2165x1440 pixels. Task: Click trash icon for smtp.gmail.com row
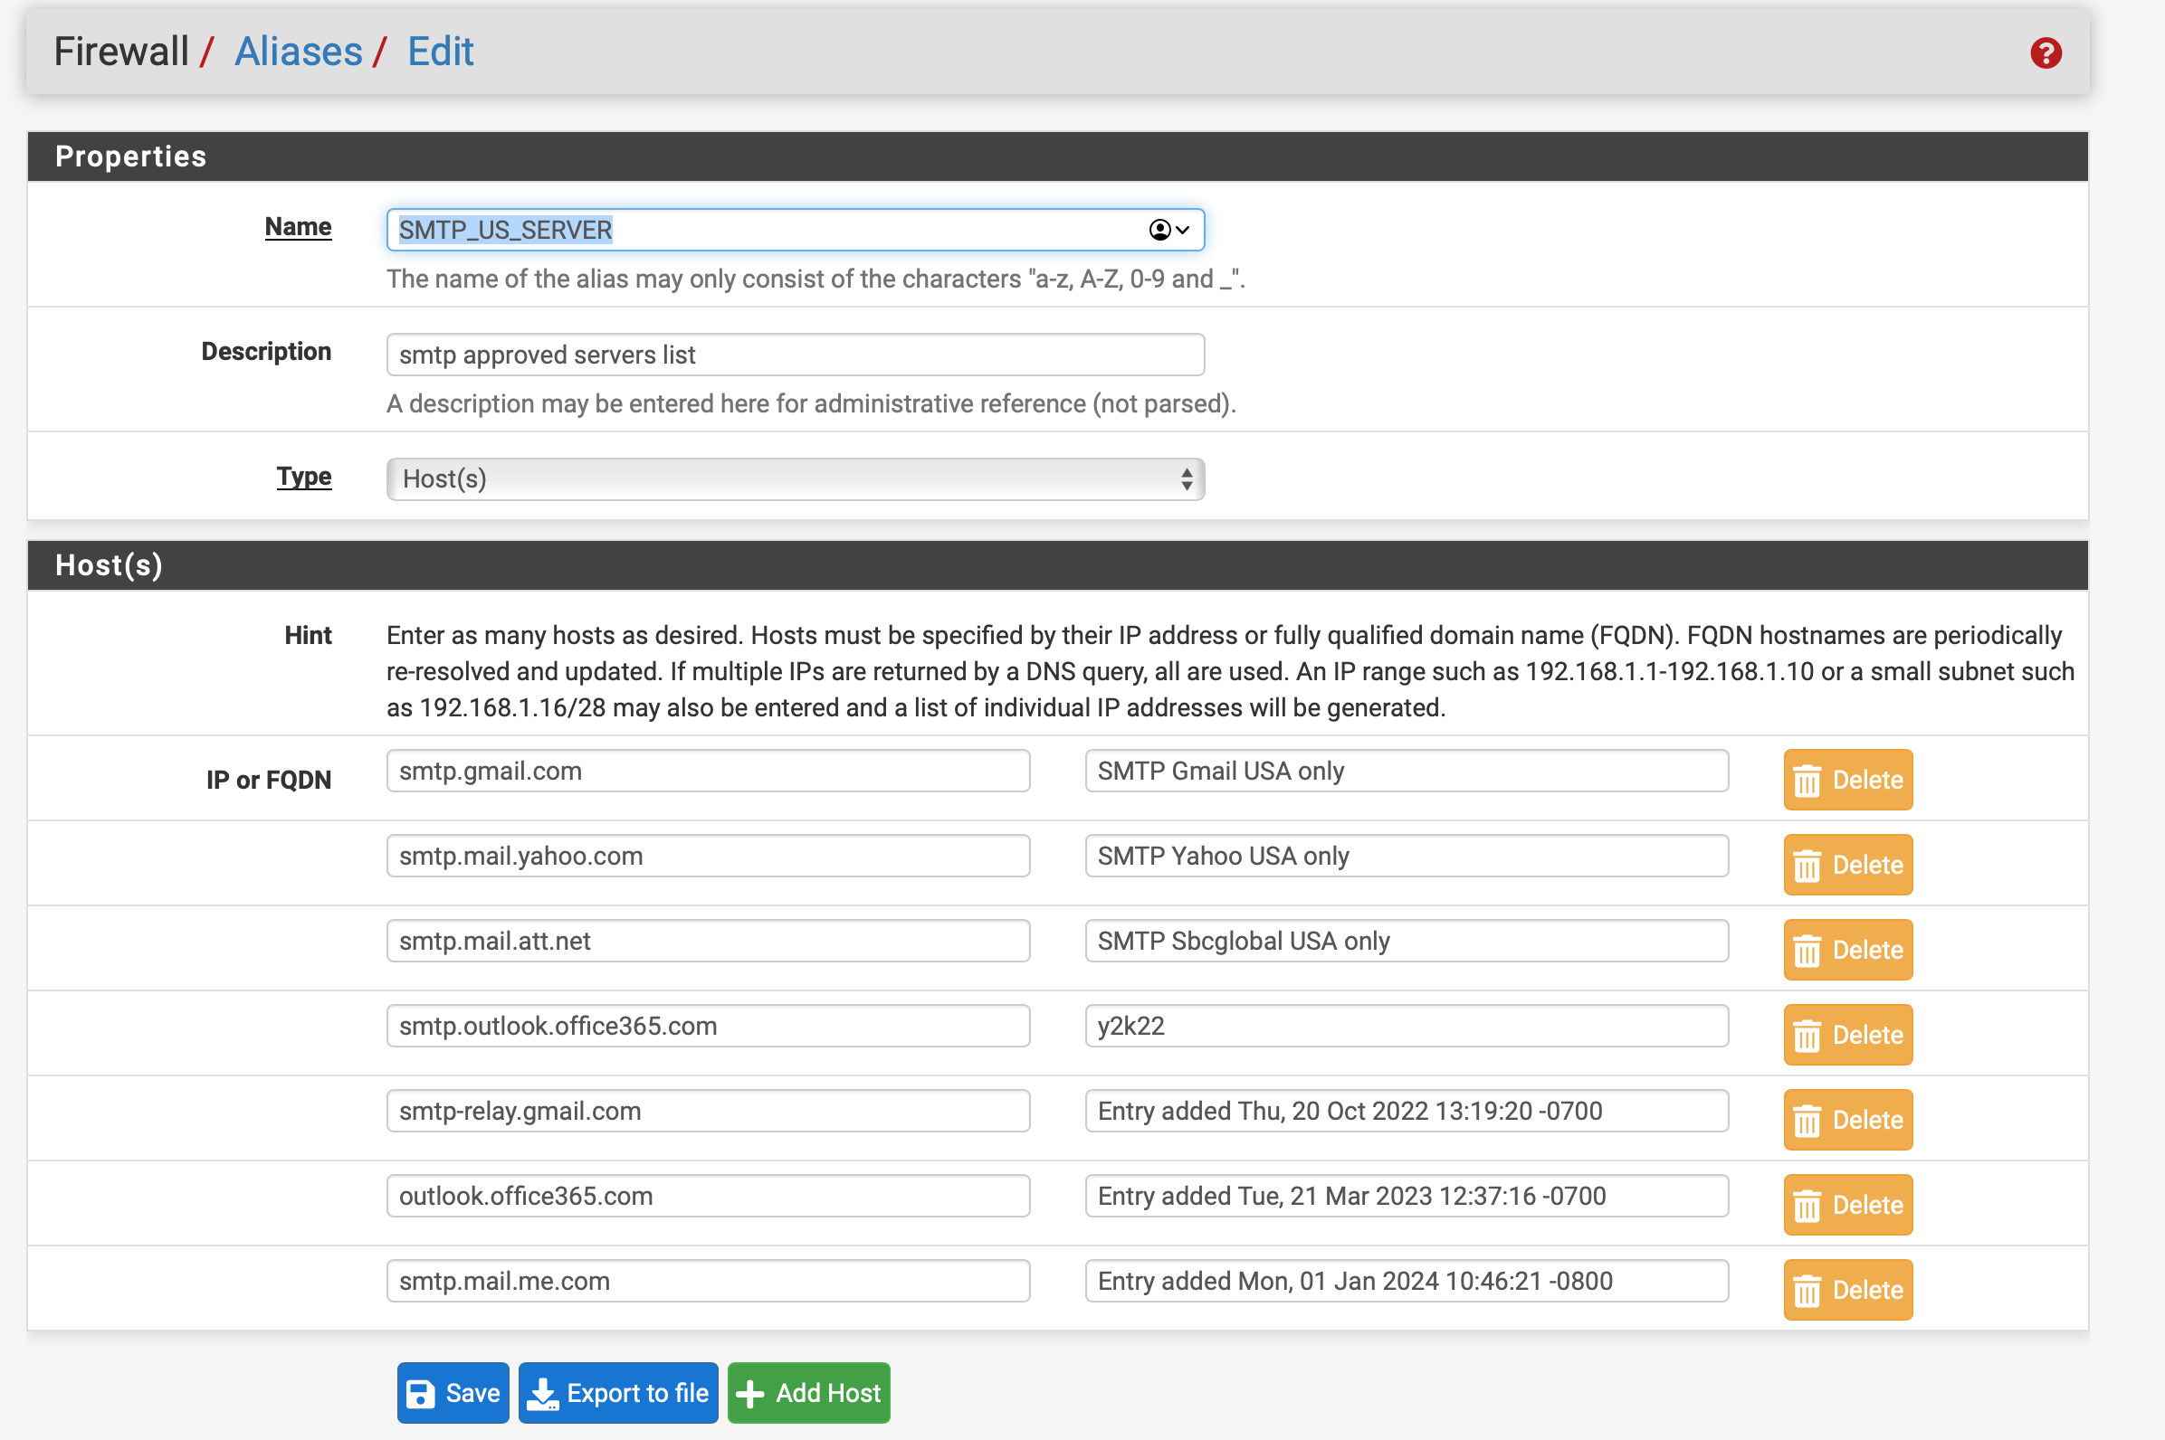tap(1807, 781)
